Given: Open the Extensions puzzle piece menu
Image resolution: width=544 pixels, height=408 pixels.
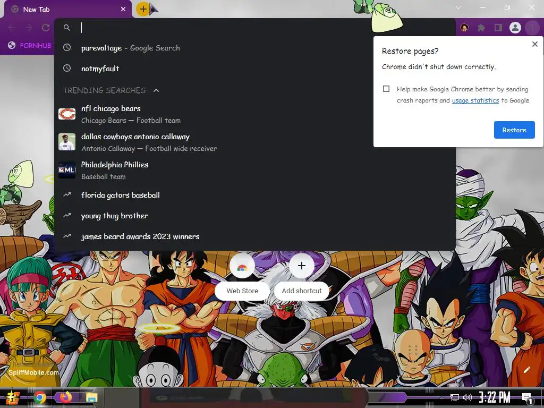Looking at the screenshot, I should (x=481, y=28).
